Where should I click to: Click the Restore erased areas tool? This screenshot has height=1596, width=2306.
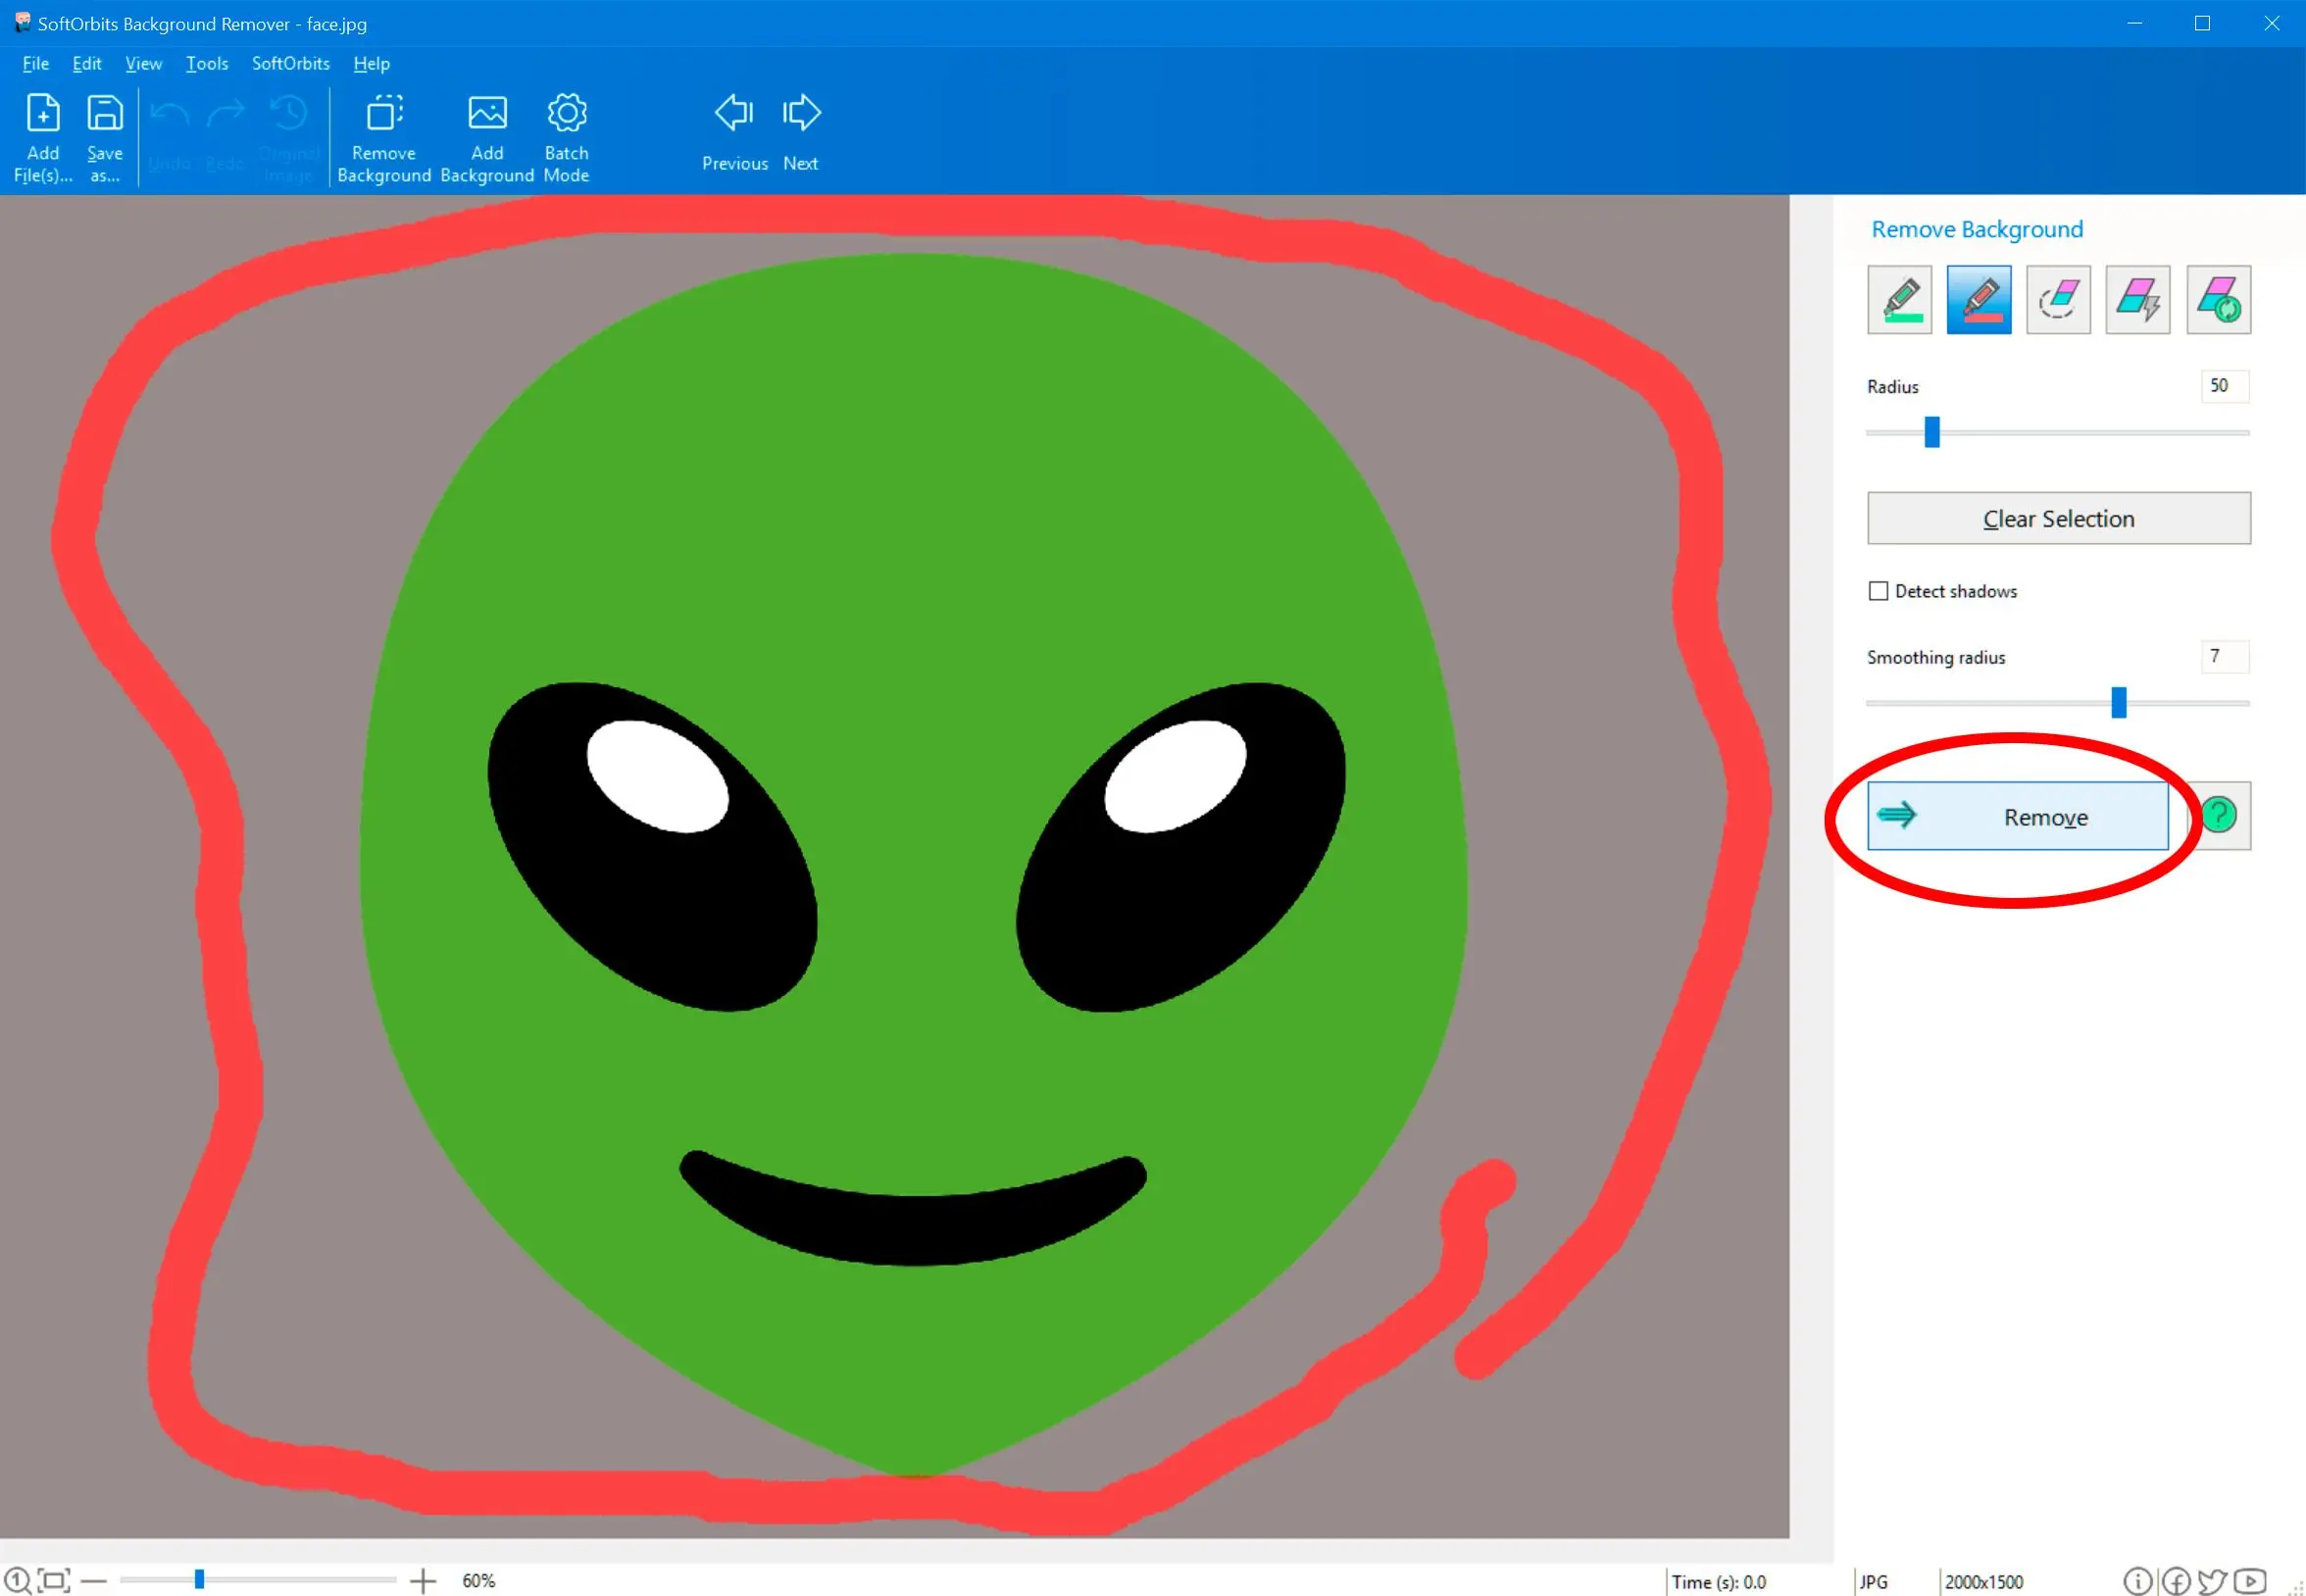pyautogui.click(x=2217, y=298)
